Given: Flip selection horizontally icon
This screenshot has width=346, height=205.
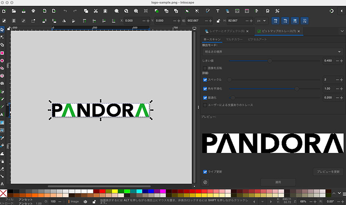Looking at the screenshot, I should [x=64, y=21].
